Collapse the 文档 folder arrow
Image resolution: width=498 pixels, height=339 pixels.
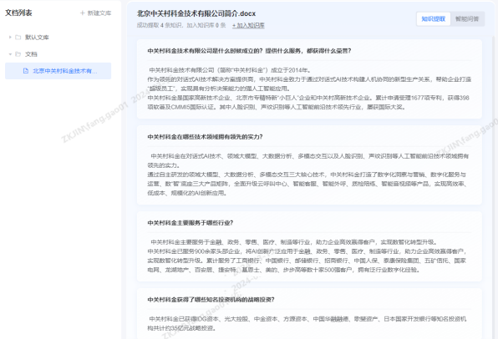(10, 54)
